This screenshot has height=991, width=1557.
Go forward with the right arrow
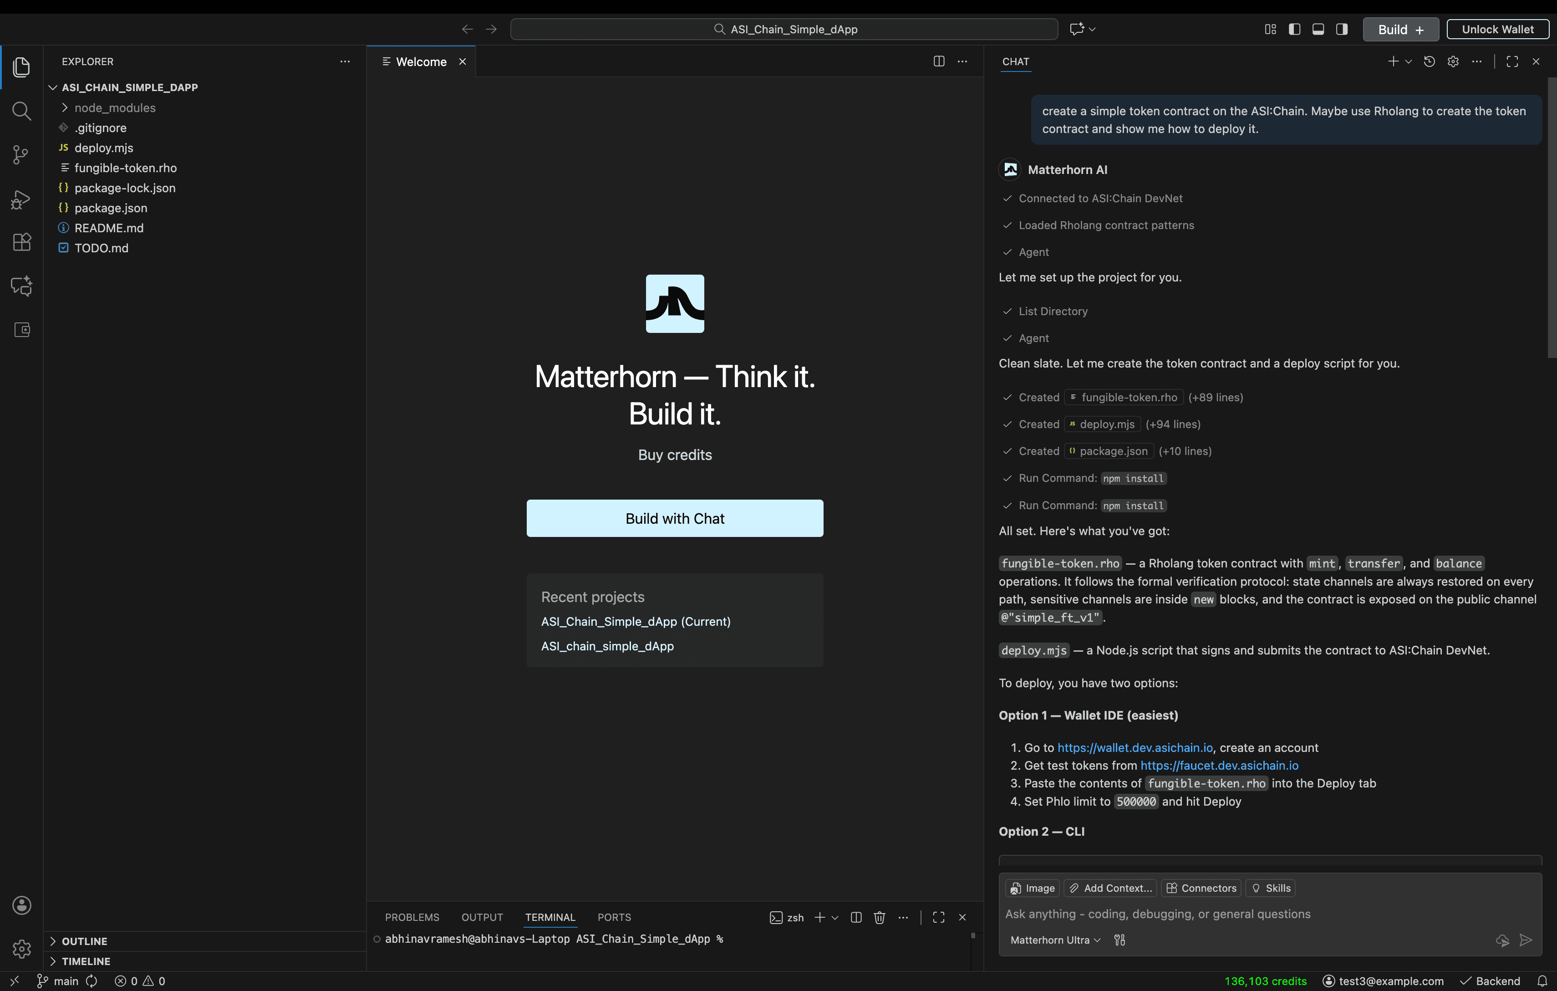coord(491,29)
